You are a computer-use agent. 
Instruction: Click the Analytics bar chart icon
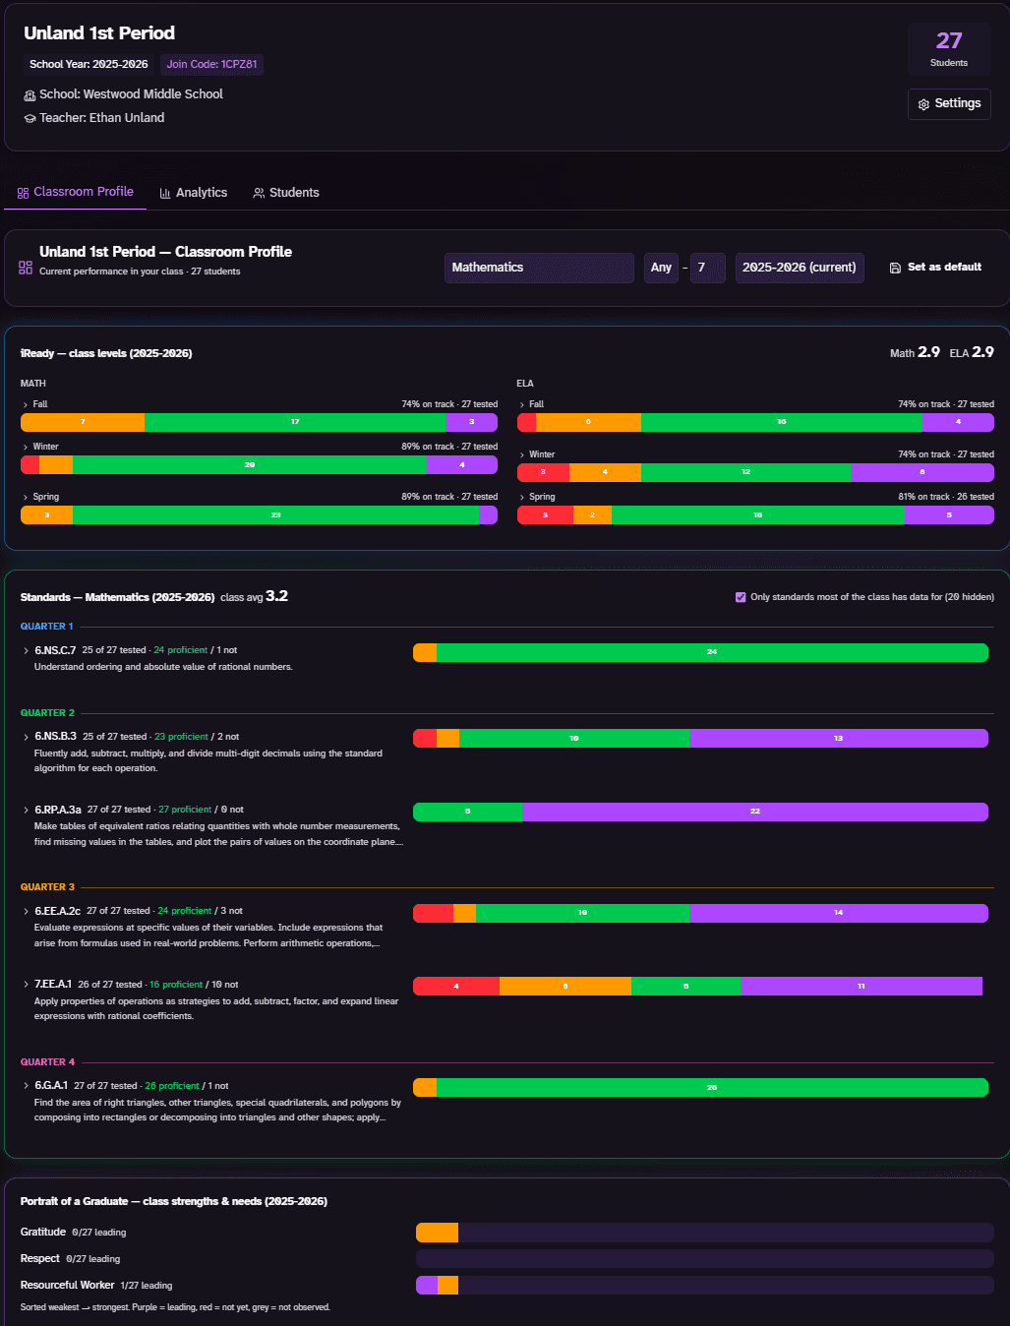coord(165,193)
